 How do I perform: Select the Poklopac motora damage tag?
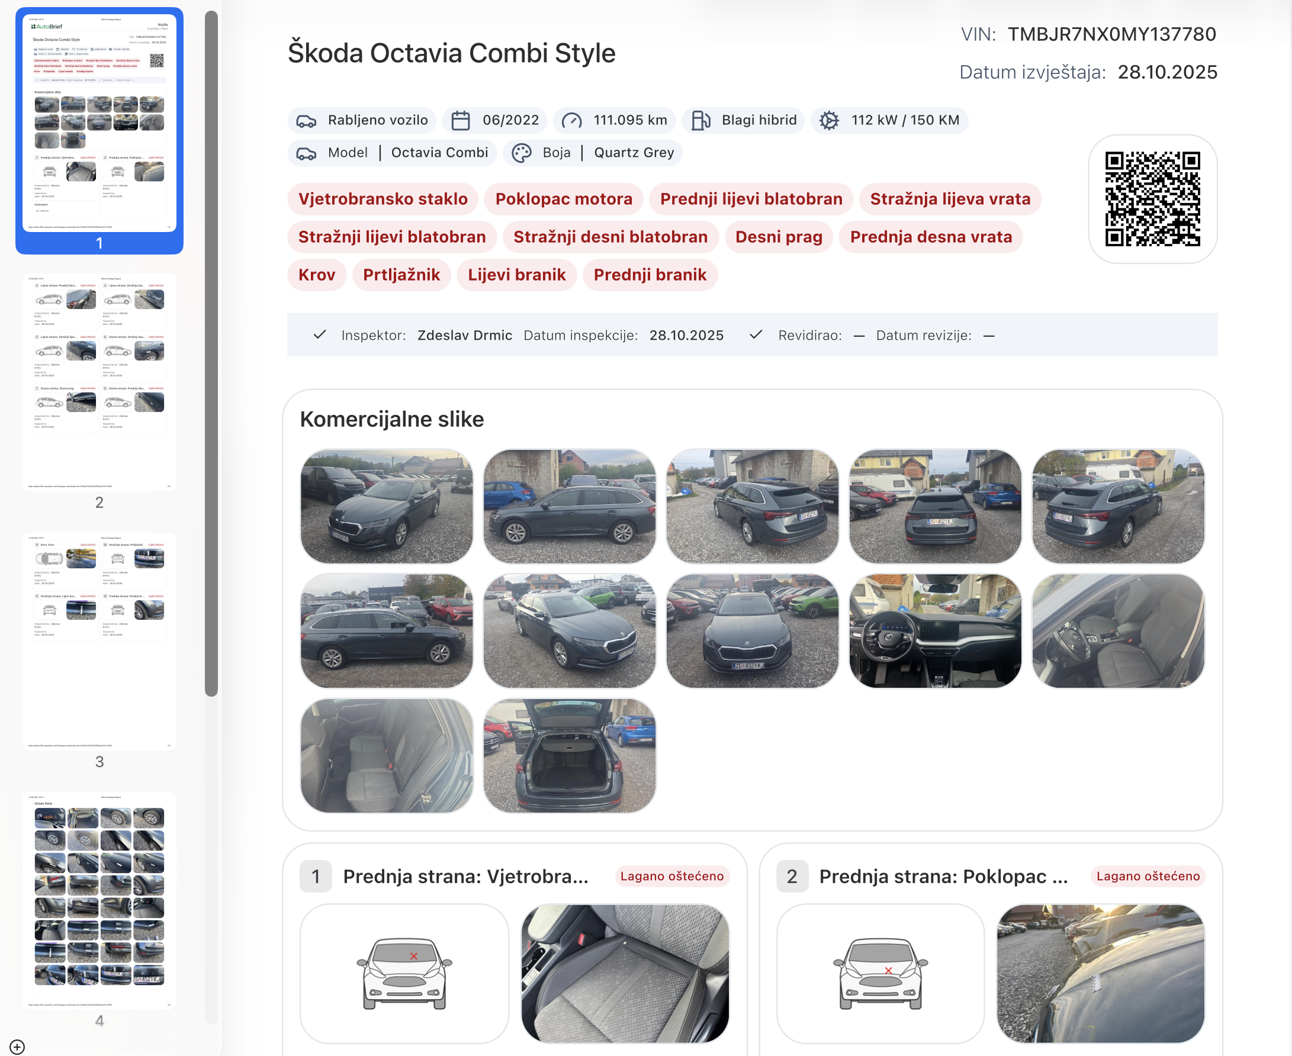[564, 199]
